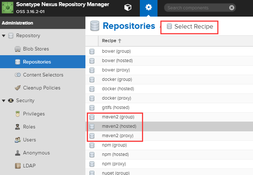The image size is (253, 175).
Task: Collapse the Repository tree section
Action: pos(4,36)
